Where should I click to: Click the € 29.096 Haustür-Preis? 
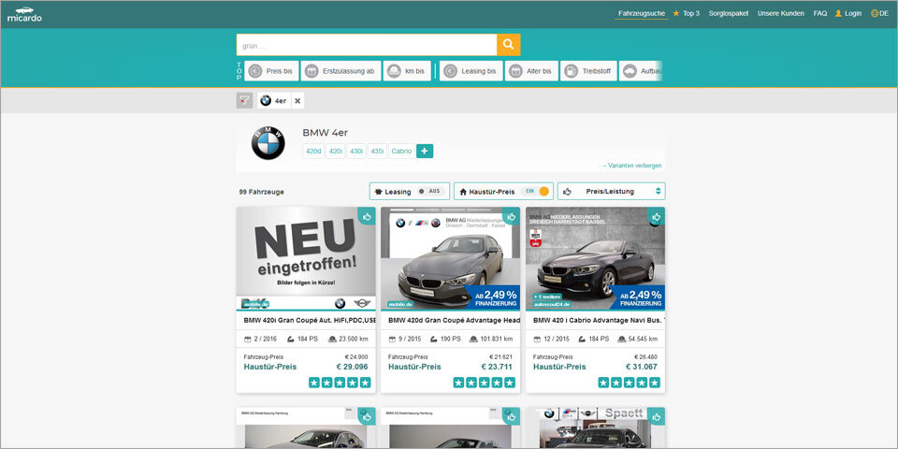click(352, 367)
